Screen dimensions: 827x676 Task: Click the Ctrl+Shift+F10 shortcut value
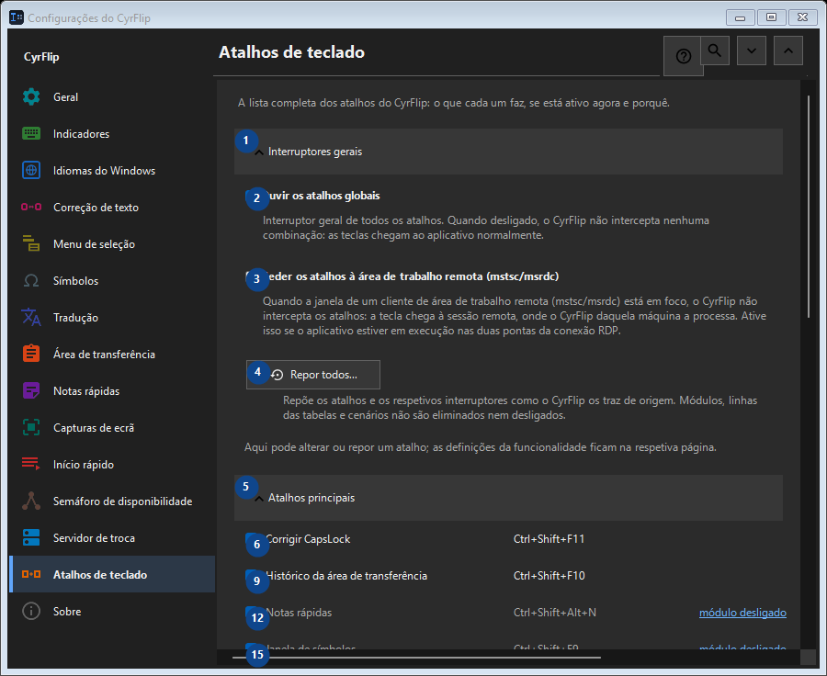[549, 576]
